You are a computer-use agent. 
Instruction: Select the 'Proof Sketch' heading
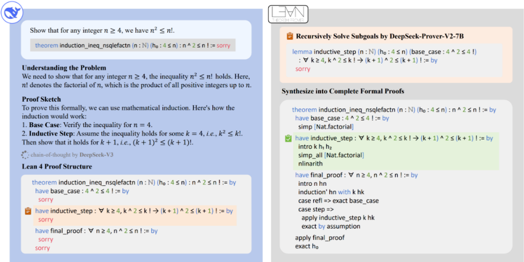(x=42, y=99)
